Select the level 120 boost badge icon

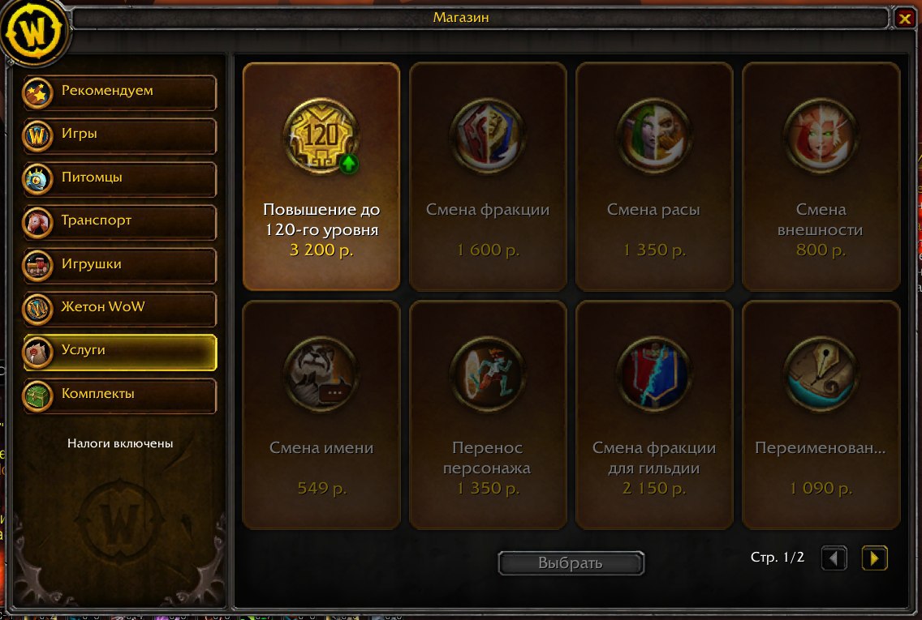321,137
